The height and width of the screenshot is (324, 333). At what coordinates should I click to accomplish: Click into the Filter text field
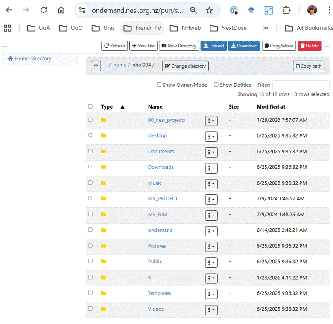(x=301, y=85)
